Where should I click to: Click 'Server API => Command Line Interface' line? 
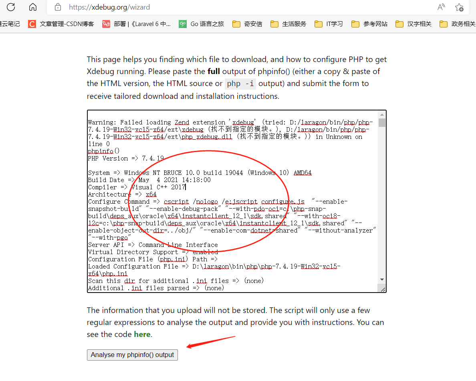[x=153, y=245]
